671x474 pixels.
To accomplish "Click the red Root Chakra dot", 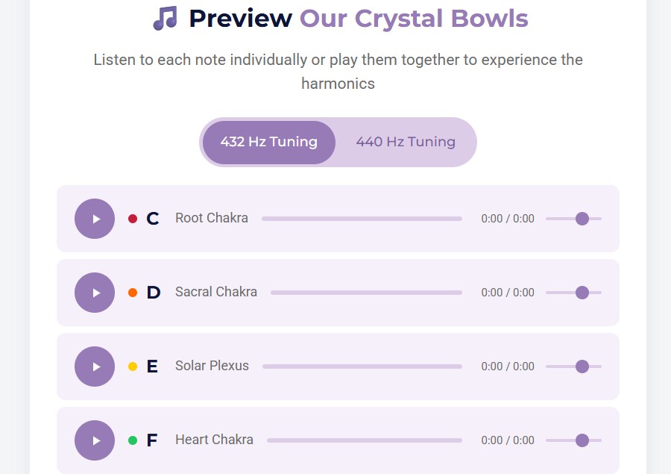I will [133, 218].
